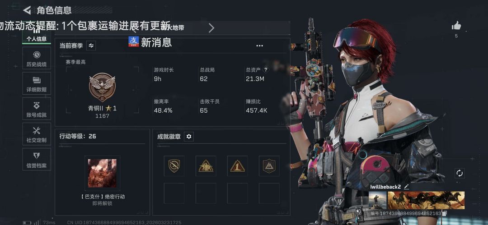The image size is (488, 225).
Task: Open the 历史战绩 sidebar tab
Action: pyautogui.click(x=37, y=58)
